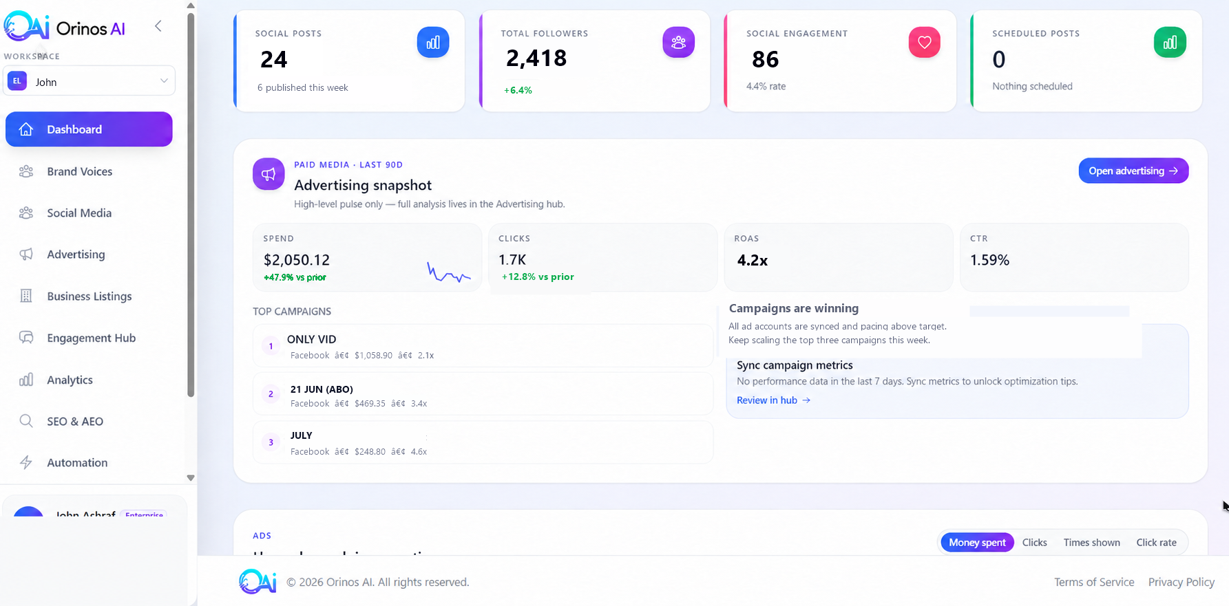Click the Social Media sidebar icon
The width and height of the screenshot is (1229, 606).
click(x=26, y=213)
